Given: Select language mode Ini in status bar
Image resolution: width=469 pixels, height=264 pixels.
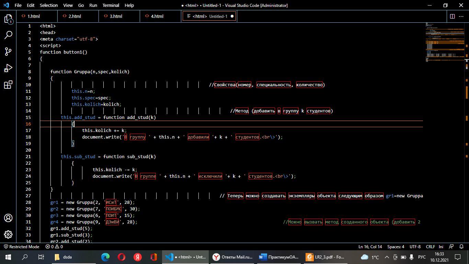Looking at the screenshot, I should pyautogui.click(x=441, y=246).
